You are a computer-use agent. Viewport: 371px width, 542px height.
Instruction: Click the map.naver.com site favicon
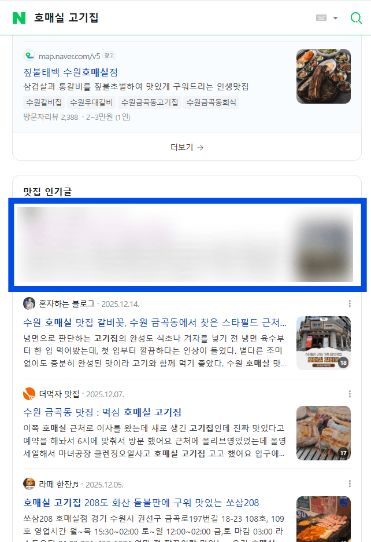[29, 56]
